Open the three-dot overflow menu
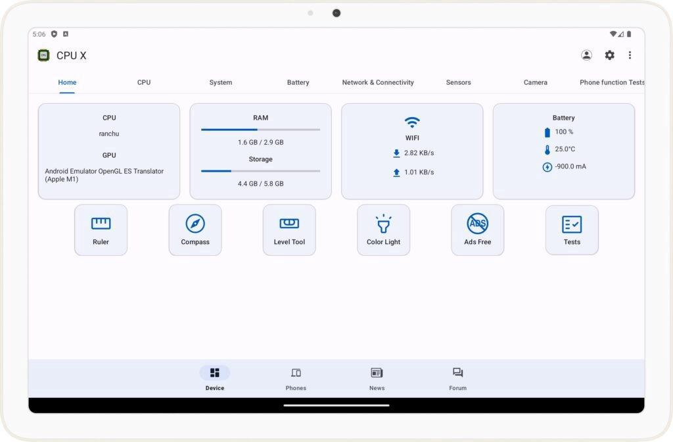This screenshot has height=442, width=673. tap(630, 55)
